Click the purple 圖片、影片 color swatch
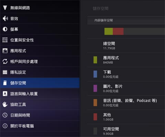Image resolution: width=165 pixels, height=137 pixels. click(x=95, y=88)
